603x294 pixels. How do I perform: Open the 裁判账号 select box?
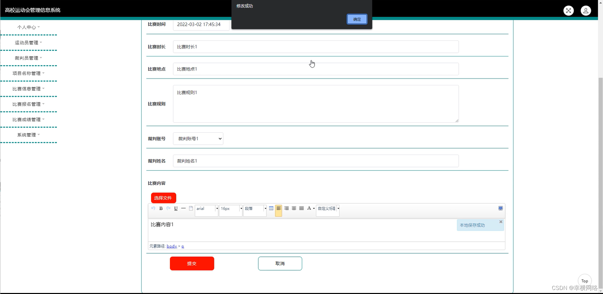coord(198,138)
